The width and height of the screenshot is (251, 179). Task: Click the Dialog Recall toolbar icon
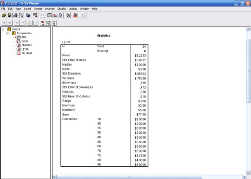[x=36, y=15]
